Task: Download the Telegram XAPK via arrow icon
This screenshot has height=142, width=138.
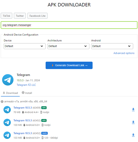Action: [x=133, y=135]
